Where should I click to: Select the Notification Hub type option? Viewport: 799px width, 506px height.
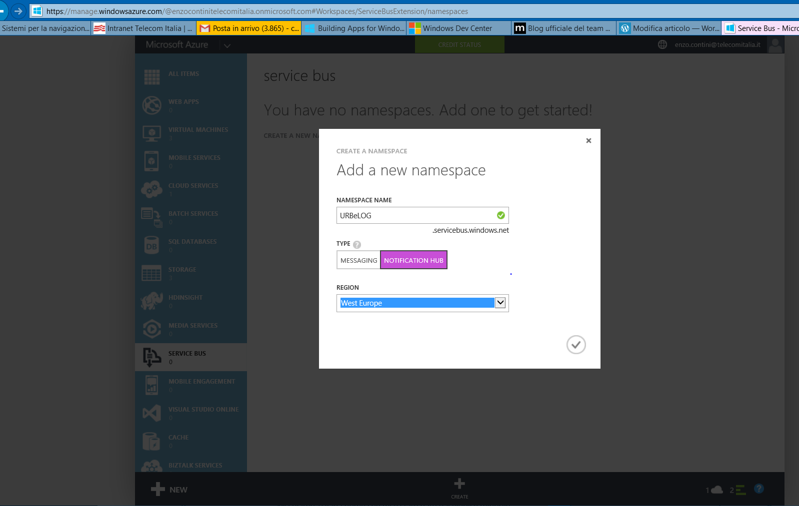pos(413,260)
